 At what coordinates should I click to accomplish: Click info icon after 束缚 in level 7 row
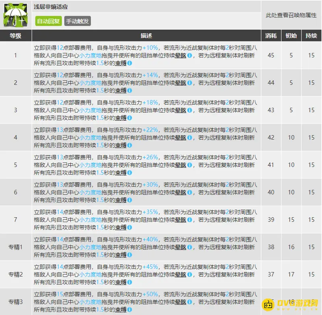click(130, 227)
